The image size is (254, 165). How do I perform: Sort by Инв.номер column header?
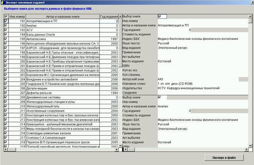[17, 17]
